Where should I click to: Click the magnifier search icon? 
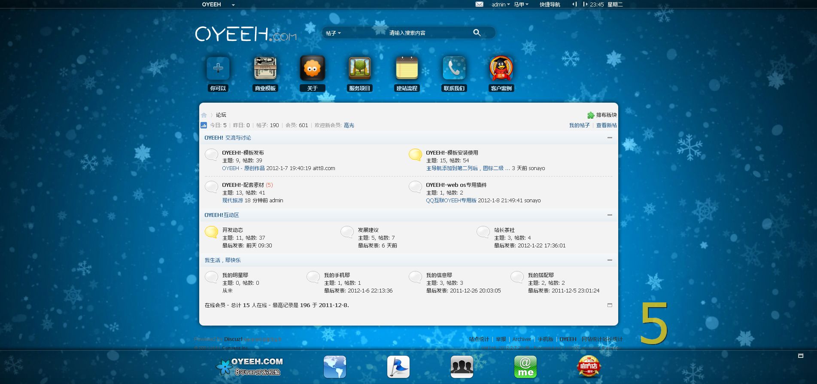(477, 33)
